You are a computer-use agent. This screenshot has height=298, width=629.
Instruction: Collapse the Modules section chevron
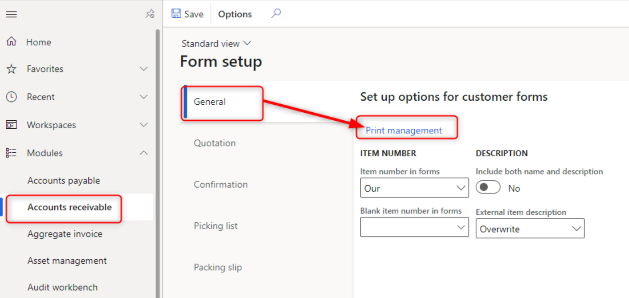tap(143, 153)
